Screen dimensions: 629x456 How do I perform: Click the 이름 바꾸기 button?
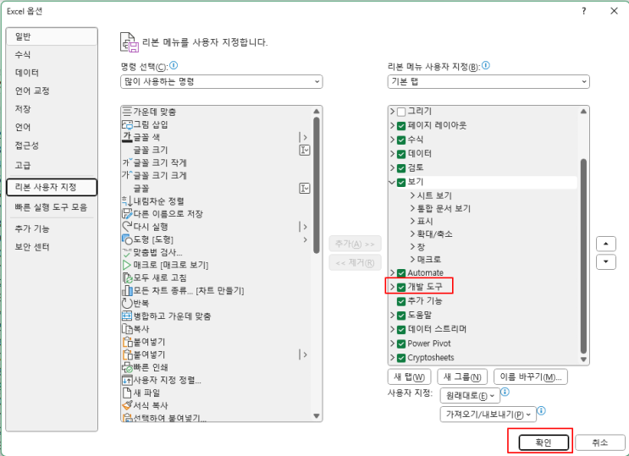[531, 377]
